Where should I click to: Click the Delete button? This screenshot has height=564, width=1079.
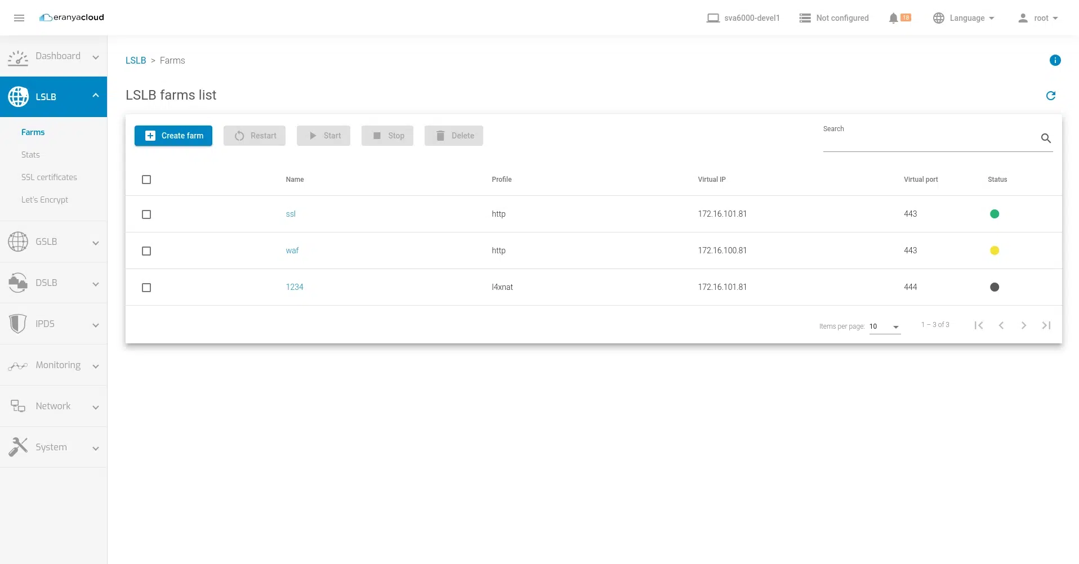(454, 136)
